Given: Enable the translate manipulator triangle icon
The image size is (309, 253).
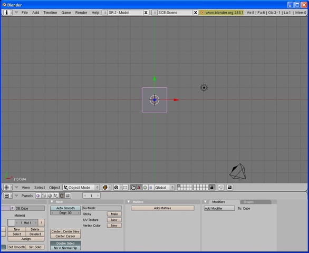Looking at the screenshot, I should click(139, 187).
